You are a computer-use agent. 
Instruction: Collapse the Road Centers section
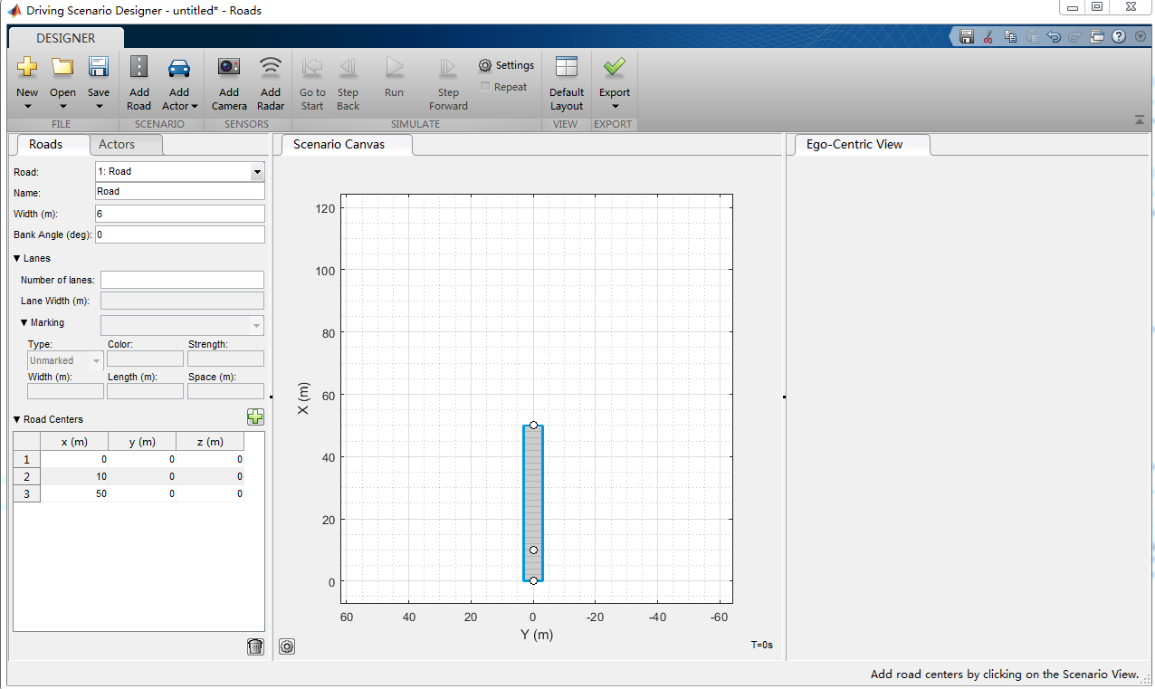(x=17, y=419)
